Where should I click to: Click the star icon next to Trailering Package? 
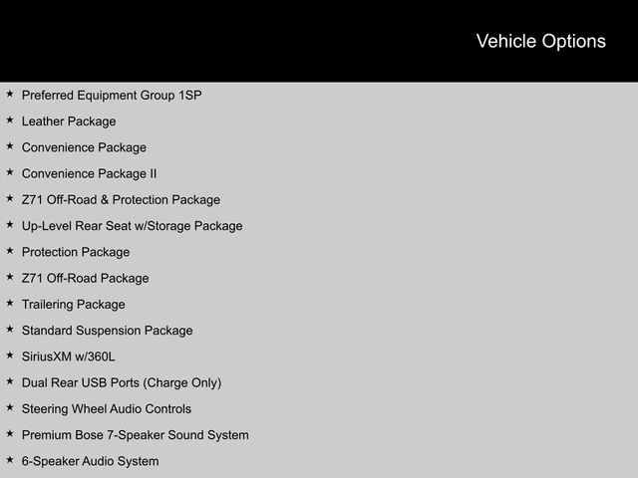point(9,303)
